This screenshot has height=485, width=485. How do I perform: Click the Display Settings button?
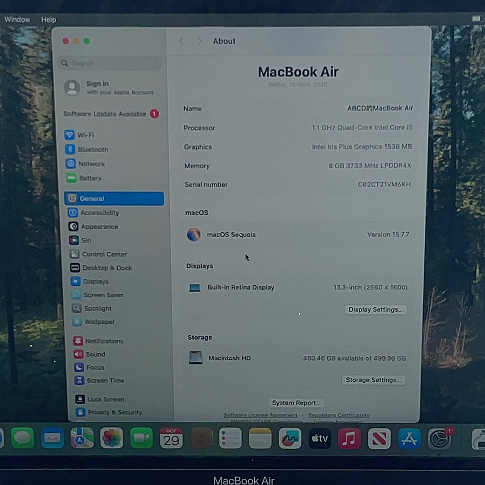[x=375, y=310]
